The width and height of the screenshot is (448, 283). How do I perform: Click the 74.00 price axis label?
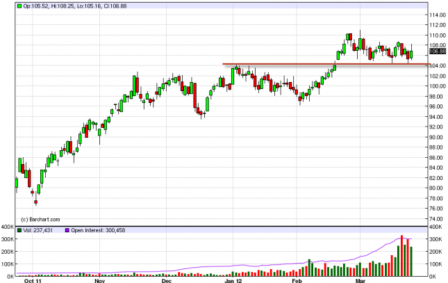click(438, 219)
